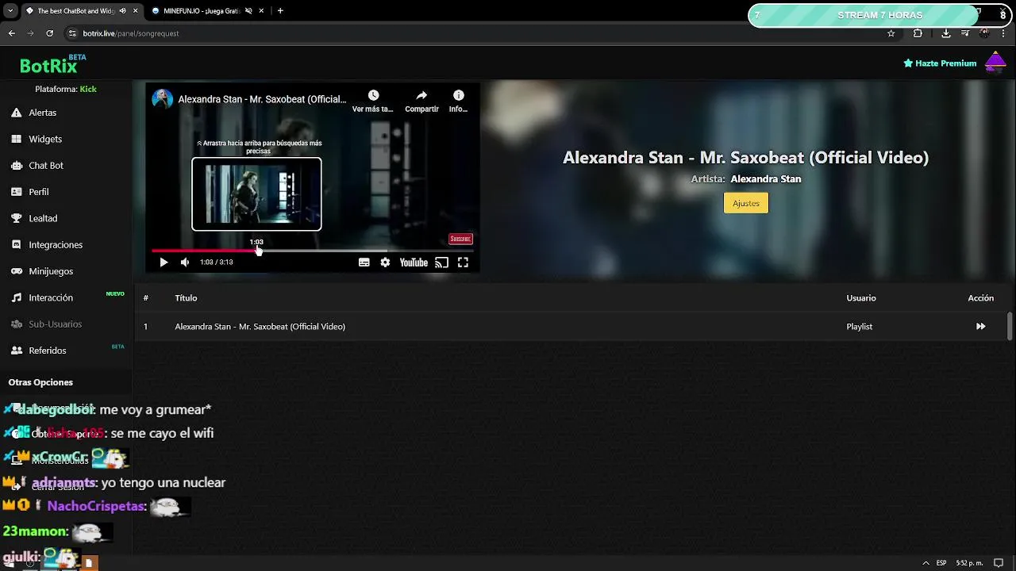The width and height of the screenshot is (1016, 571).
Task: Open video on YouTube logo
Action: [x=414, y=263]
